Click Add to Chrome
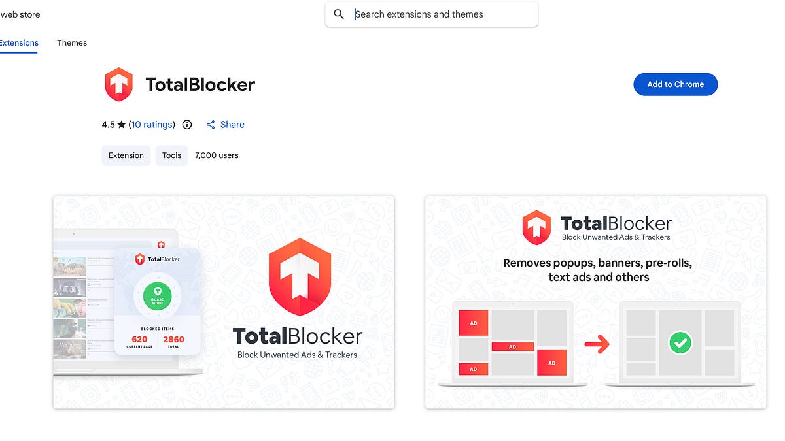 675,84
